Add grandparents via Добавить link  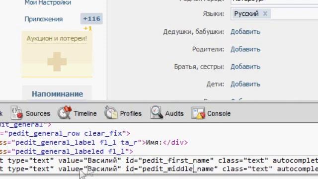pyautogui.click(x=245, y=32)
